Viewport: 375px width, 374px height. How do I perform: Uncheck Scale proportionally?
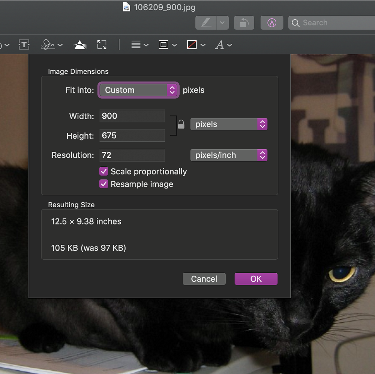(104, 172)
